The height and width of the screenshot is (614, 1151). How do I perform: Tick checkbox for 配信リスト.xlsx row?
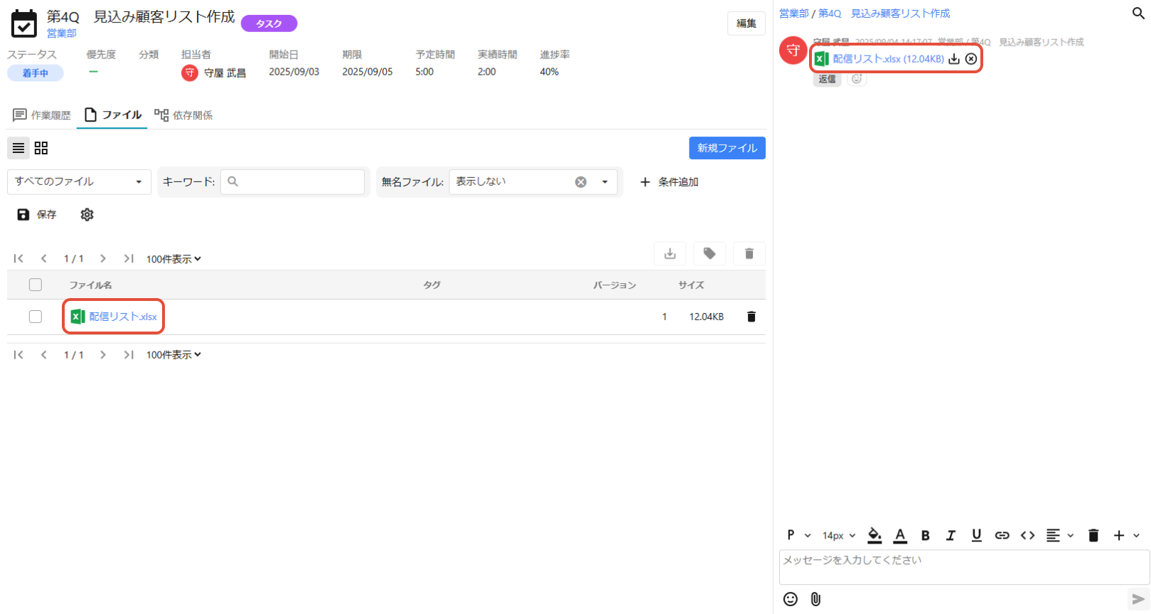click(36, 317)
